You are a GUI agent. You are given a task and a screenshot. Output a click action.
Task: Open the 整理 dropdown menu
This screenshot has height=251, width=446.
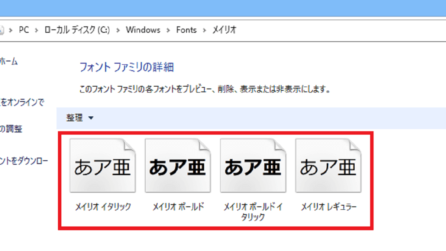coord(78,117)
